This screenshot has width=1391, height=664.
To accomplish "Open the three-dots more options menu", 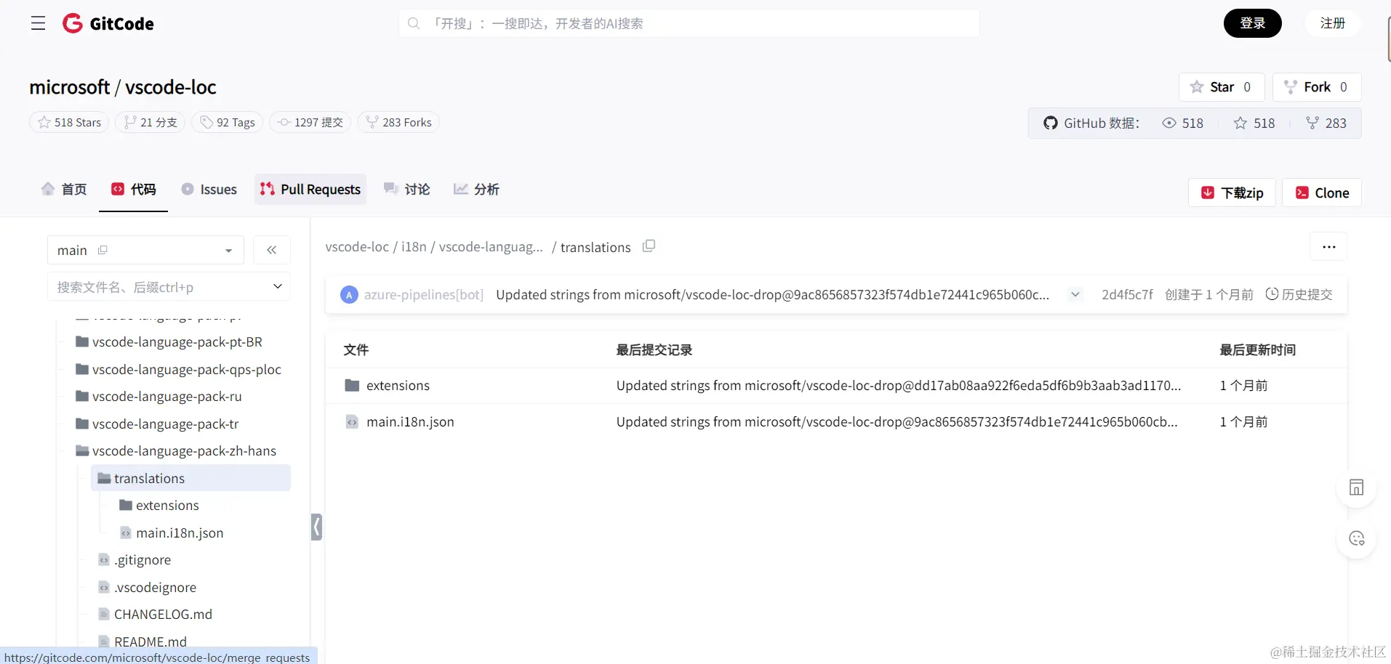I will [x=1328, y=246].
